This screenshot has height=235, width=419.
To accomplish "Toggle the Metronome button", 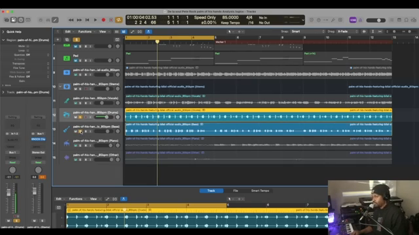I will coord(360,20).
